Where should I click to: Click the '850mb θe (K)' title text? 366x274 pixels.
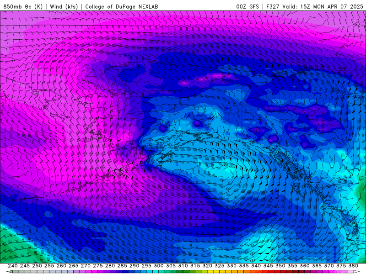[x=23, y=6]
